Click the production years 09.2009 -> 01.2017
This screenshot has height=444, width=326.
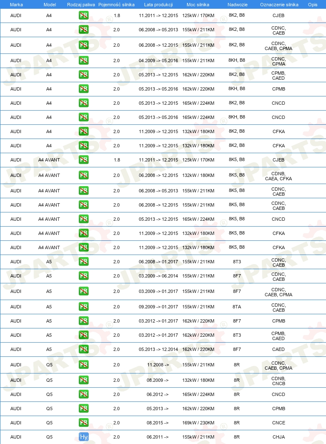158,307
